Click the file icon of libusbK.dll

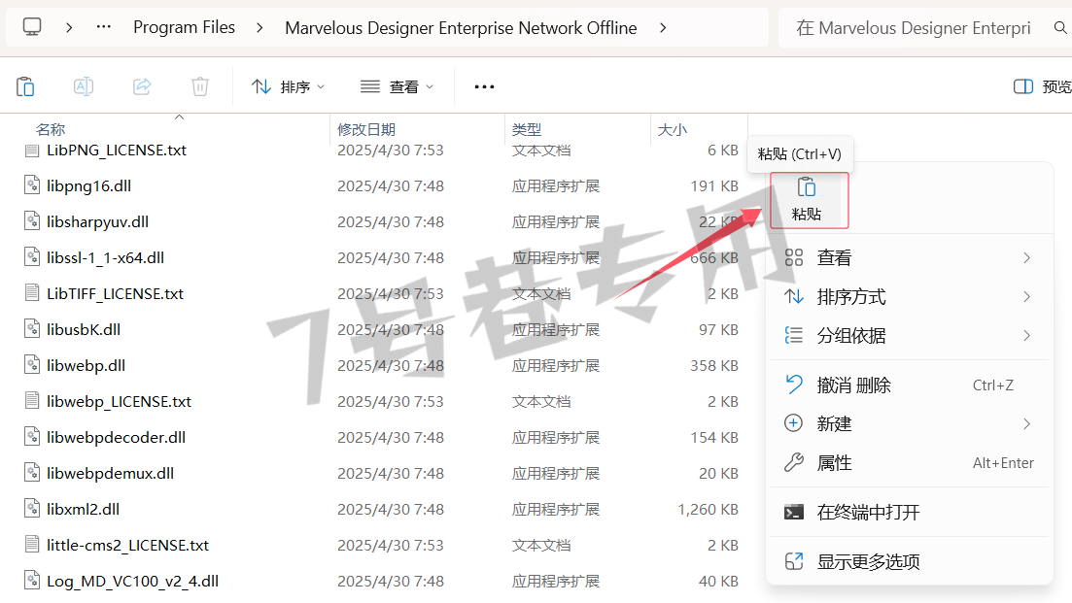[x=31, y=329]
